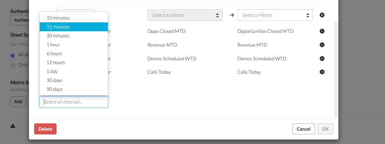Click the arrow between column and metric

point(232,15)
